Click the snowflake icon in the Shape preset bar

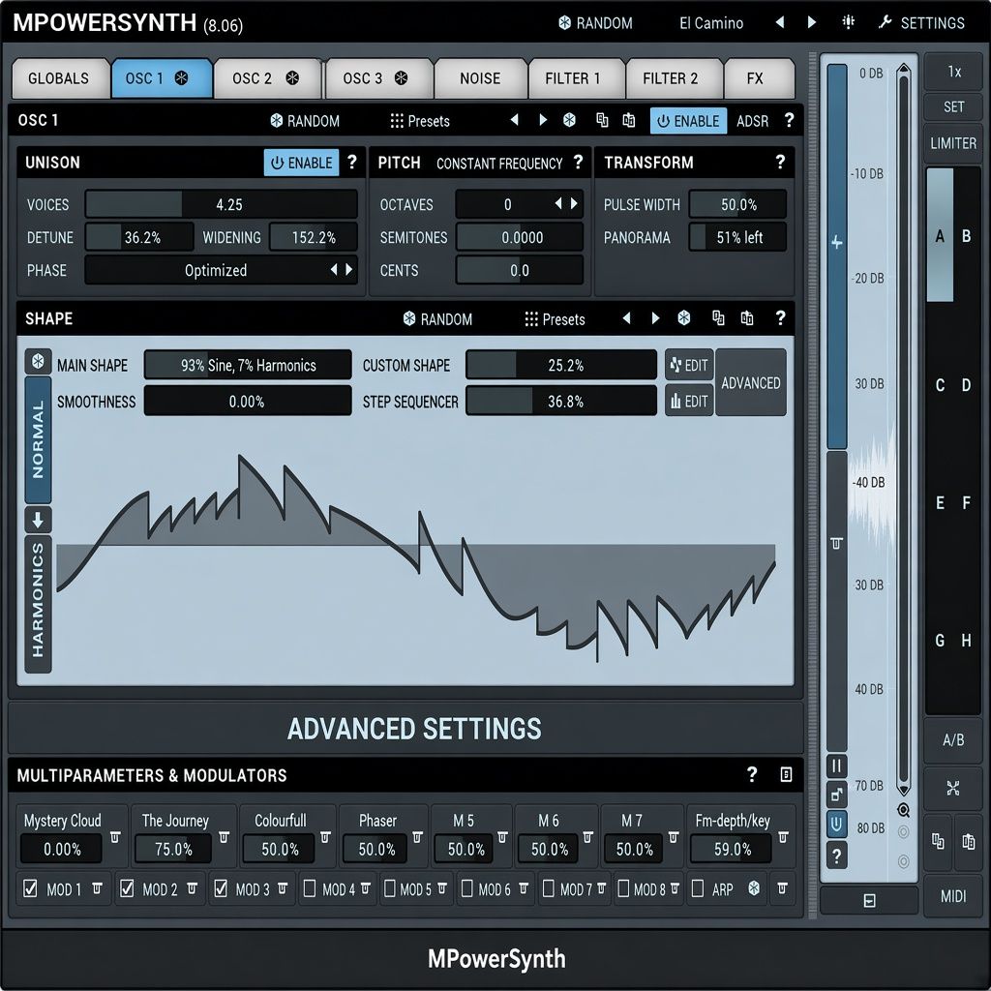coord(684,317)
